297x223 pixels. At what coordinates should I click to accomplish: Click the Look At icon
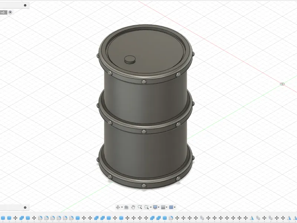coord(126,207)
